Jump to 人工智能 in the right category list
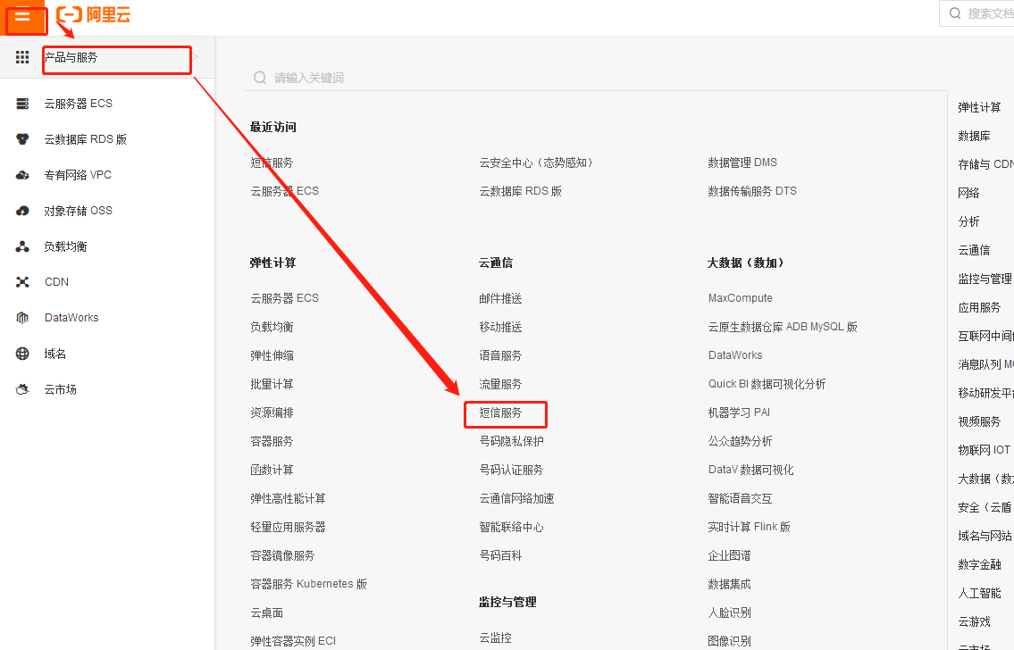The height and width of the screenshot is (650, 1014). (x=979, y=593)
